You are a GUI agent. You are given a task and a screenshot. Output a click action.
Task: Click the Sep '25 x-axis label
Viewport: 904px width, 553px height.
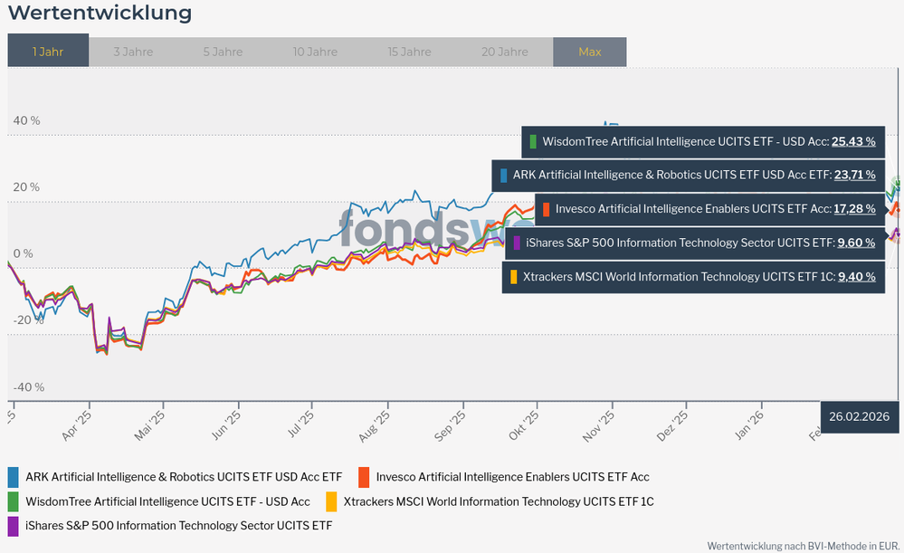[x=450, y=426]
